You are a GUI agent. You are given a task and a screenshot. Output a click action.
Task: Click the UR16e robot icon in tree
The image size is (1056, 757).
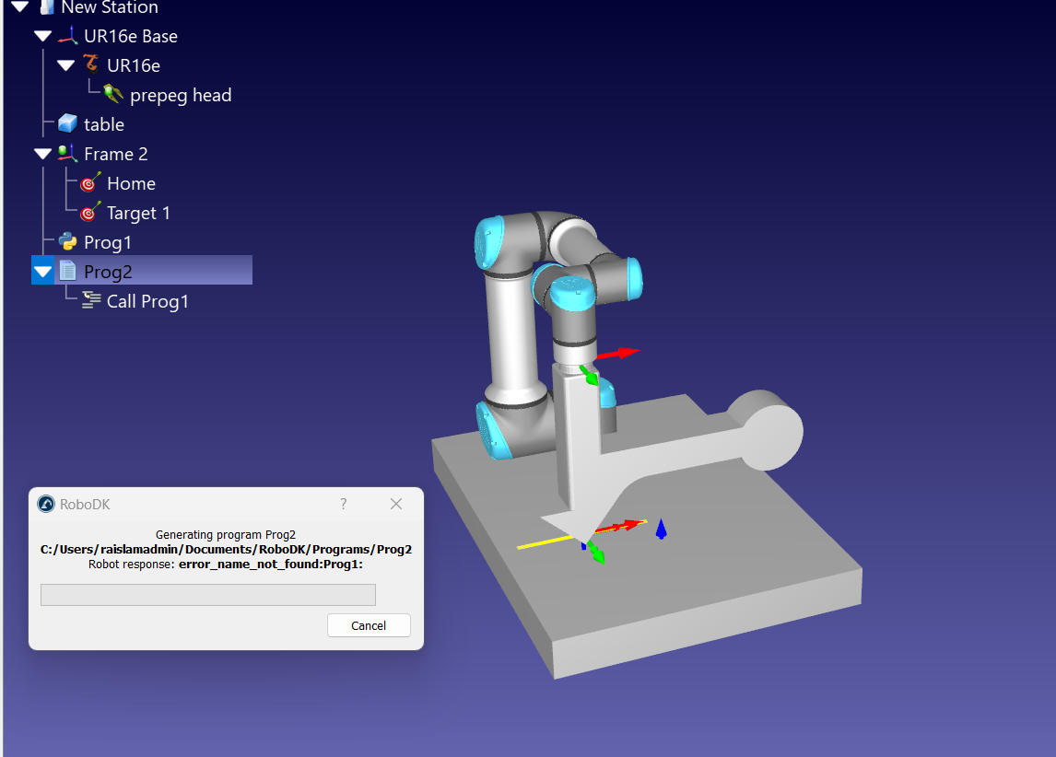click(90, 65)
